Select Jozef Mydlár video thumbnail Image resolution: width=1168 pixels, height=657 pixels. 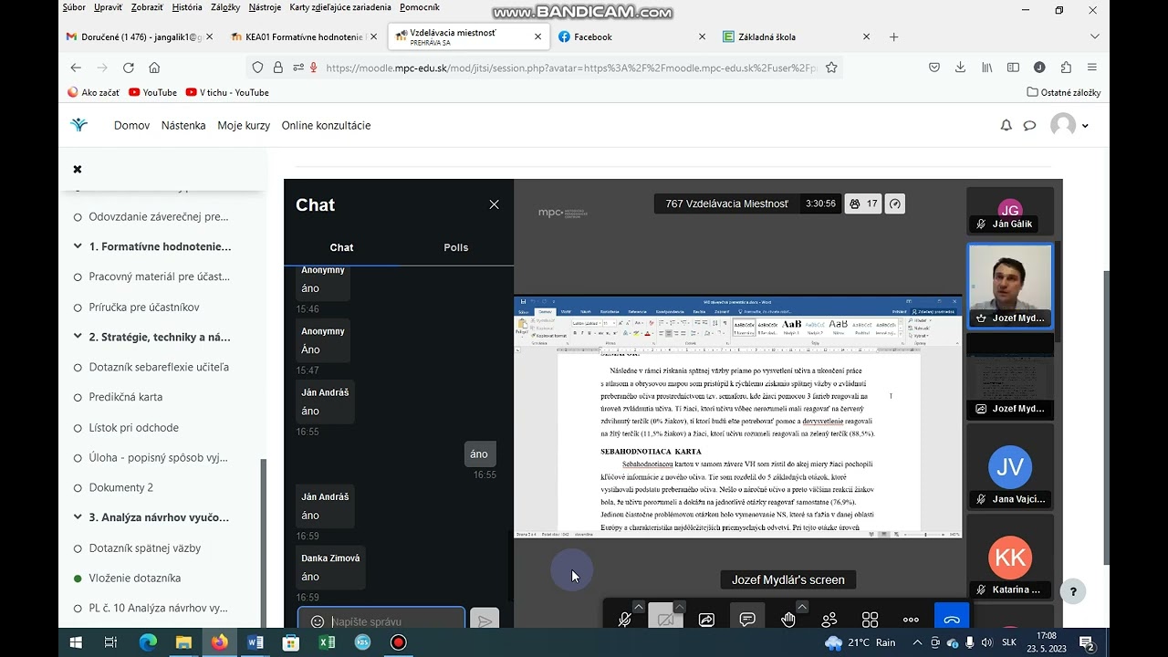(1010, 286)
